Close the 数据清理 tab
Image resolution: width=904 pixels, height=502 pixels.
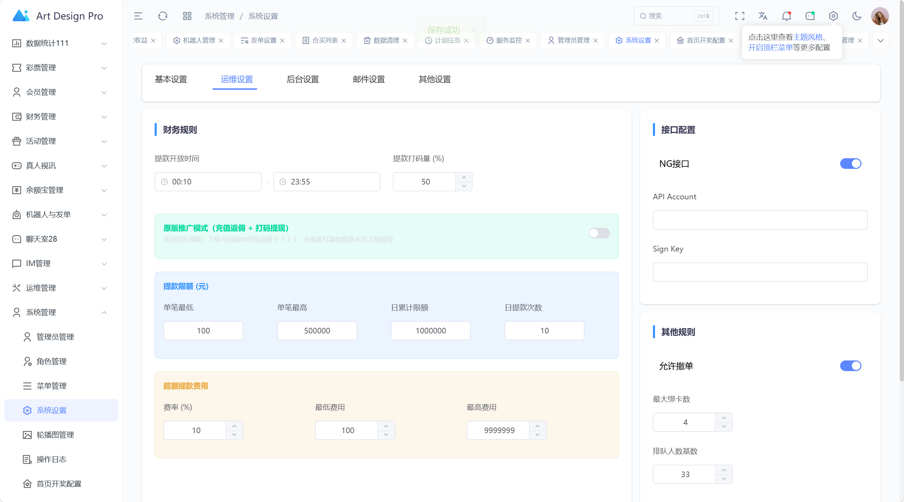tap(405, 40)
